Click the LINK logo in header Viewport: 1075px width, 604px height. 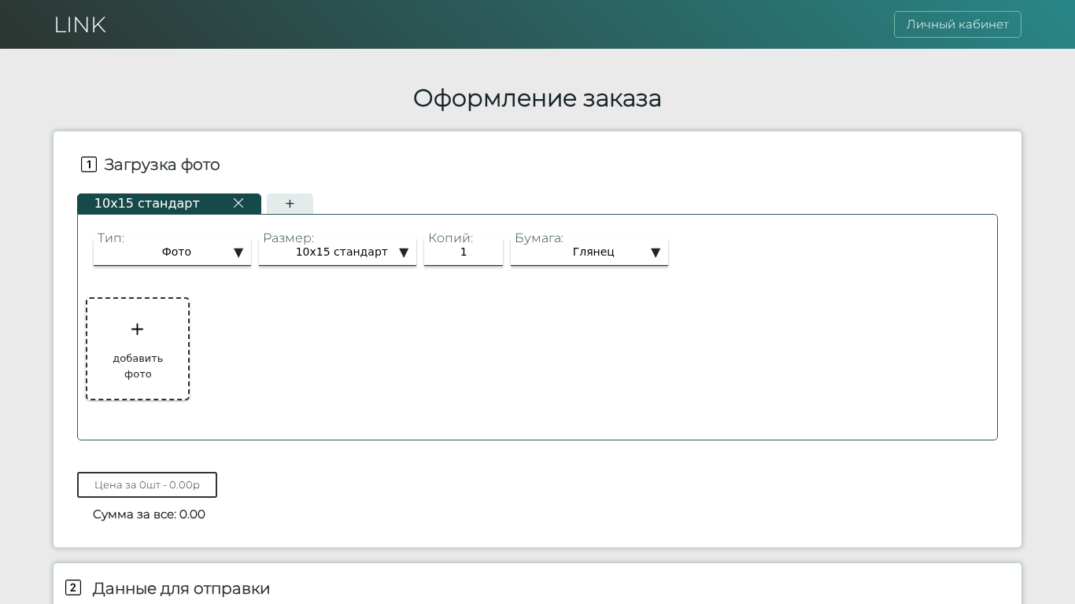pos(79,24)
